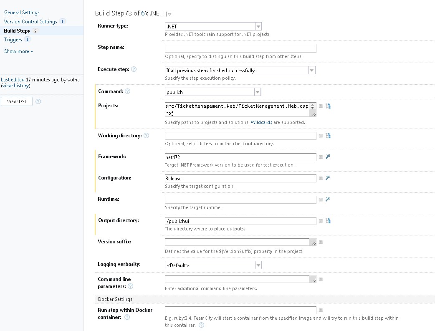Click Show more » link
The image size is (435, 331).
click(19, 51)
